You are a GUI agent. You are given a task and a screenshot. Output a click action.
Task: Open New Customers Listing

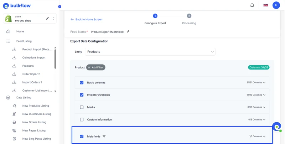click(37, 114)
